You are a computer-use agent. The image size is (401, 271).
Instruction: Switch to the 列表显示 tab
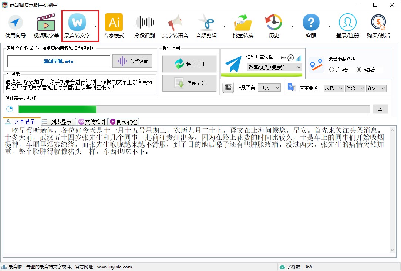[x=58, y=121]
